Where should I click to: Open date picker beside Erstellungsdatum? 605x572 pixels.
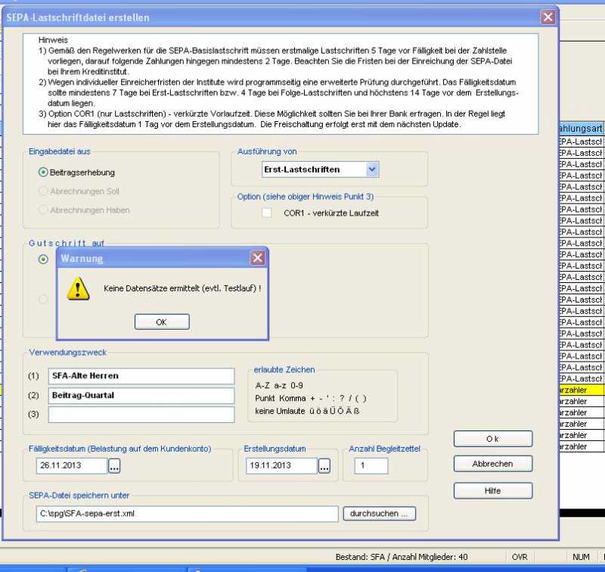click(325, 466)
